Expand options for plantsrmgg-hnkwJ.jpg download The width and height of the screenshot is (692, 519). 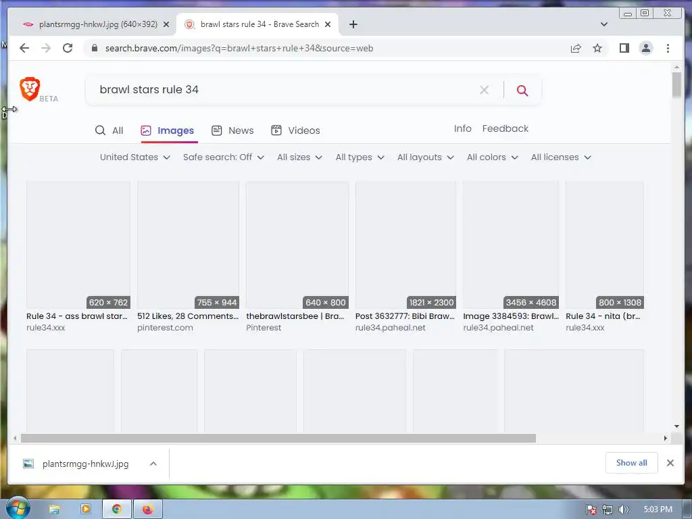pos(153,464)
